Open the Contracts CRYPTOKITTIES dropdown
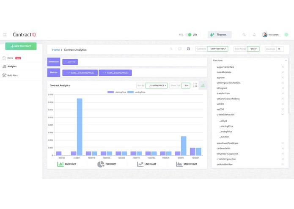The width and height of the screenshot is (294, 209). pos(218,49)
